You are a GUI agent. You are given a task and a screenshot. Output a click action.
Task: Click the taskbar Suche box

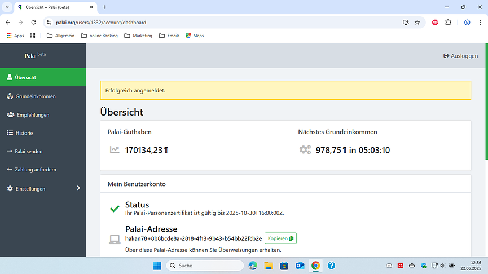coord(205,266)
